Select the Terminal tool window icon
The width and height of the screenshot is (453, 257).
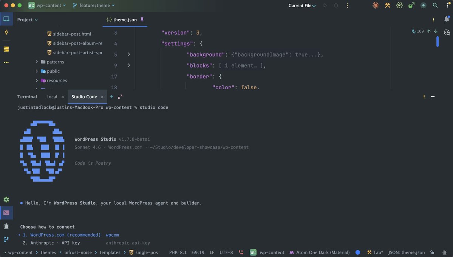point(6,213)
